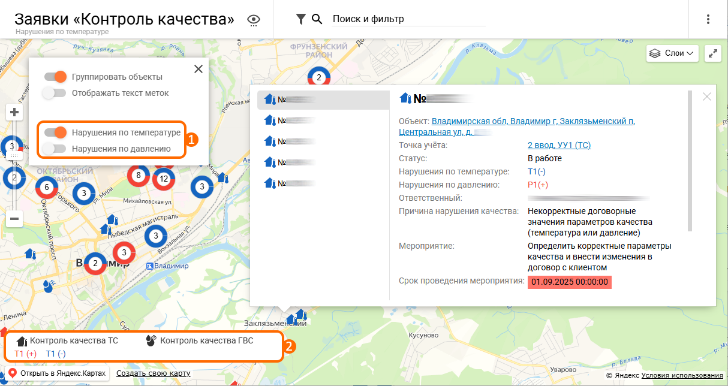Image resolution: width=728 pixels, height=386 pixels.
Task: Click the 'Создать свою карту' link
Action: click(153, 373)
